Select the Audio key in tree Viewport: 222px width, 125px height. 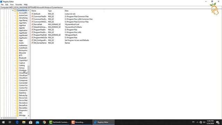coord(21,43)
